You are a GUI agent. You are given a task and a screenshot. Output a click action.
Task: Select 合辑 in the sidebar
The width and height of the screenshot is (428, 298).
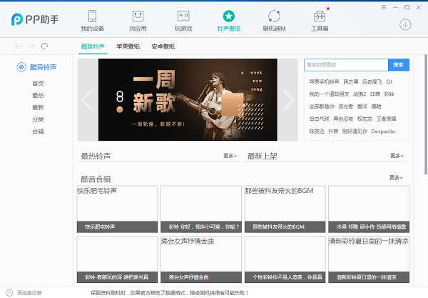(38, 131)
